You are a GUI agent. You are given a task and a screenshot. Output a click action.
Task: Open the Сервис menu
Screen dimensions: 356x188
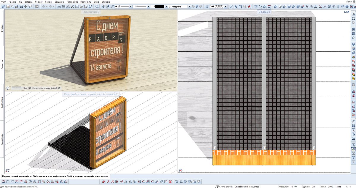coord(49,2)
